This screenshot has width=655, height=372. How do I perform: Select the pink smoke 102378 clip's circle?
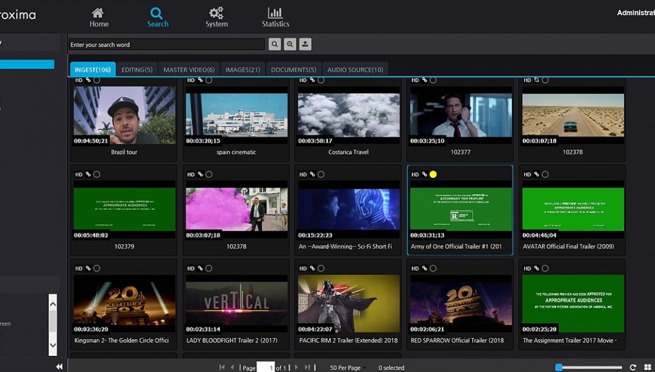point(209,174)
